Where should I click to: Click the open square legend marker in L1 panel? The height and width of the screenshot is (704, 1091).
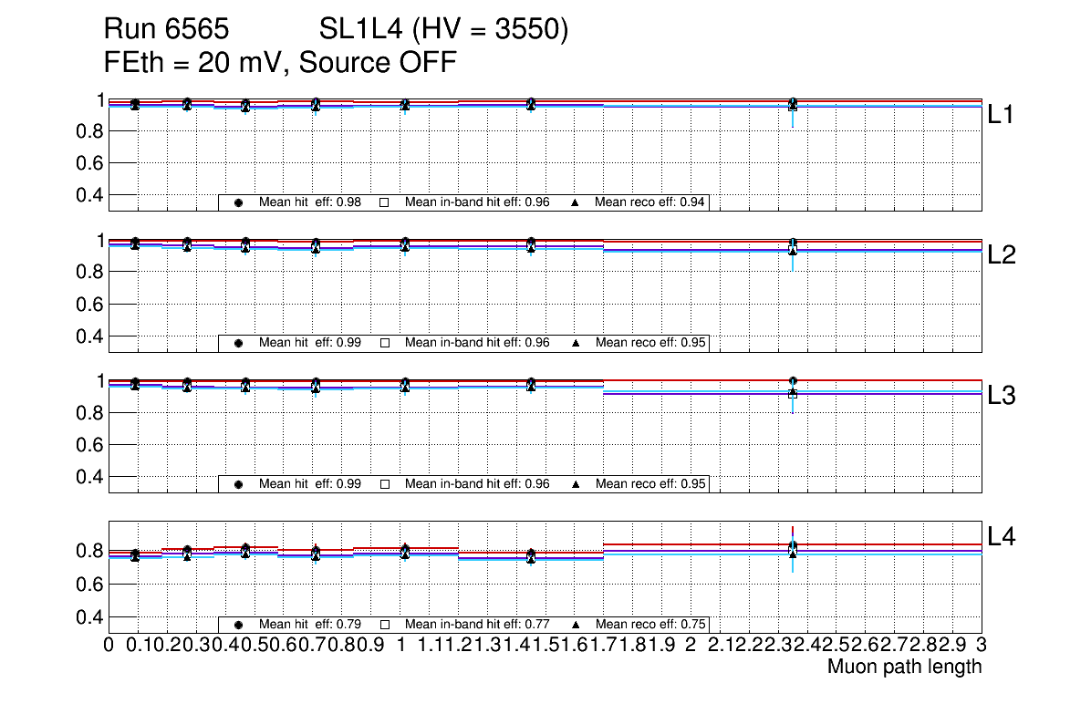(x=384, y=202)
